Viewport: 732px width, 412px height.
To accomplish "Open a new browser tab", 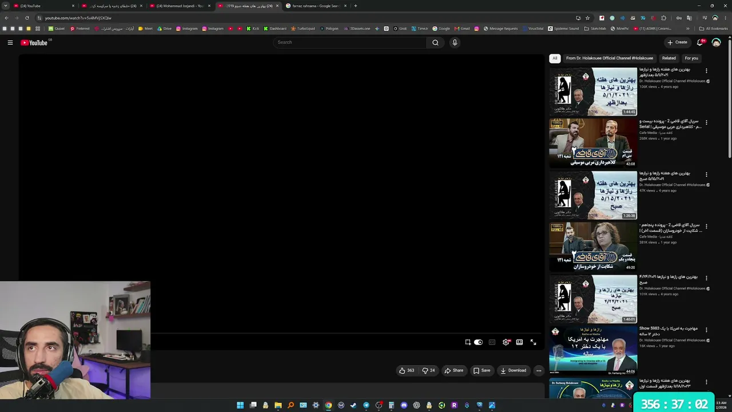I will pyautogui.click(x=356, y=6).
